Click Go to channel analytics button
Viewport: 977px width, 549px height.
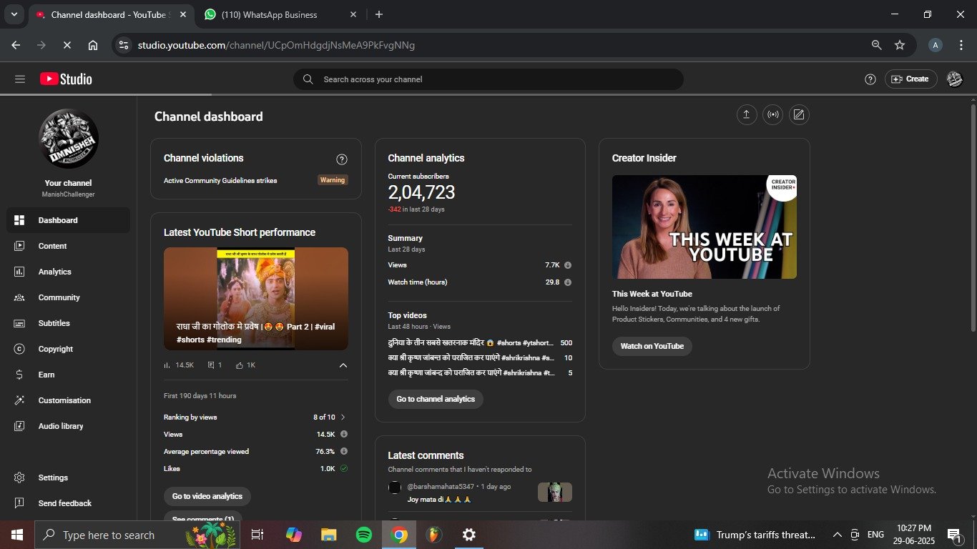436,399
